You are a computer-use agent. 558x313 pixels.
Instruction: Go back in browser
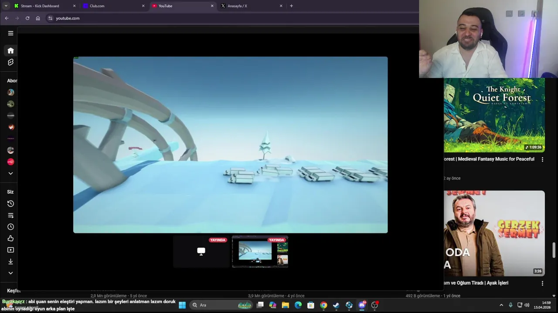point(7,18)
